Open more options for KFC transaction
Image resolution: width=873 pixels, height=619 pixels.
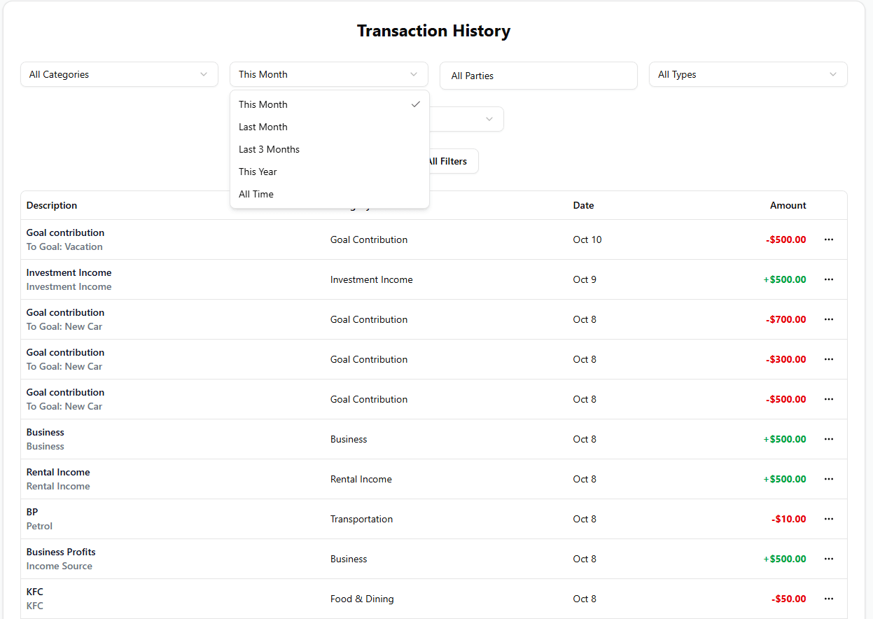(x=829, y=599)
